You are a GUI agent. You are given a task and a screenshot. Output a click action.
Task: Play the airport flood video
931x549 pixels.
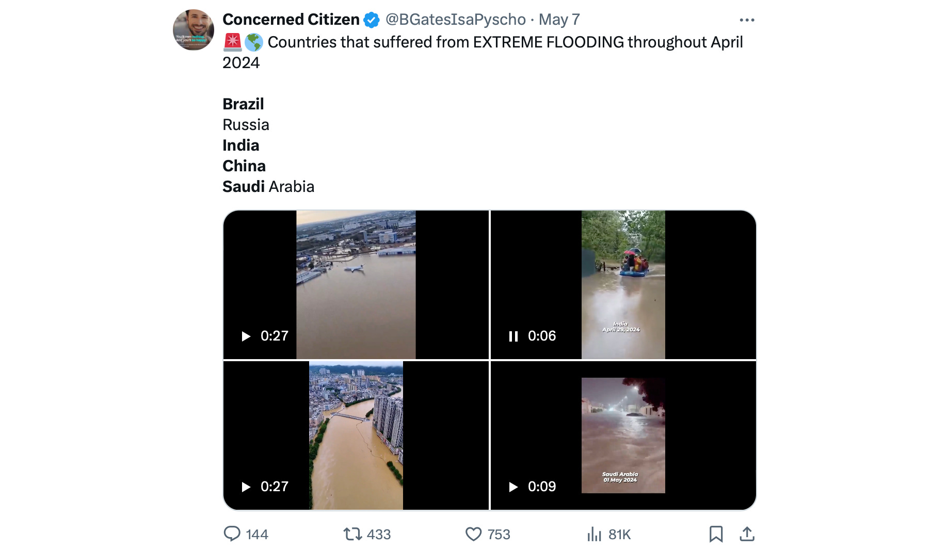tap(246, 336)
